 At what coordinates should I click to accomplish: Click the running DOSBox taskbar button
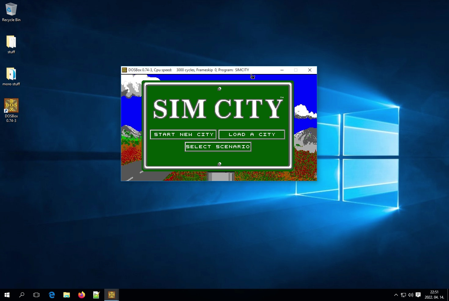tap(111, 295)
